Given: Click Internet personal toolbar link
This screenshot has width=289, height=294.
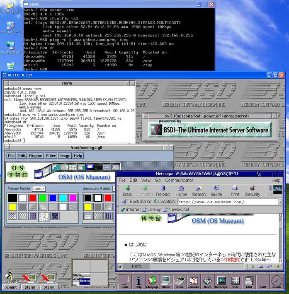Looking at the screenshot, I should pos(131,210).
